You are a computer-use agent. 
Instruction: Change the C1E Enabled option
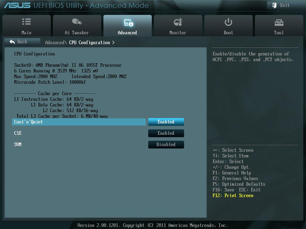[x=166, y=133]
